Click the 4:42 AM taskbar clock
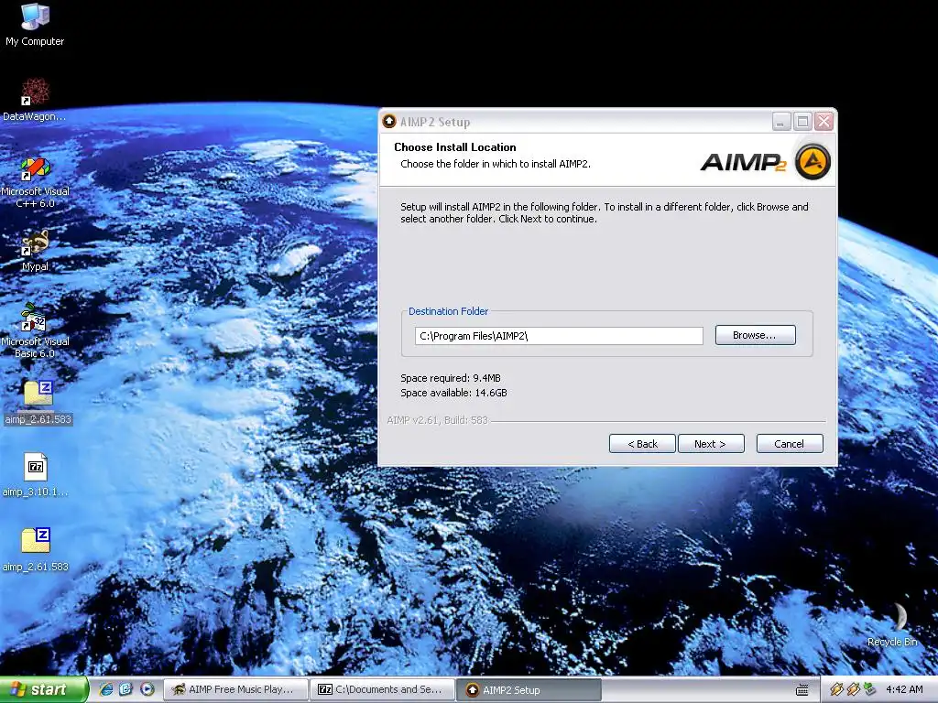 pyautogui.click(x=904, y=689)
